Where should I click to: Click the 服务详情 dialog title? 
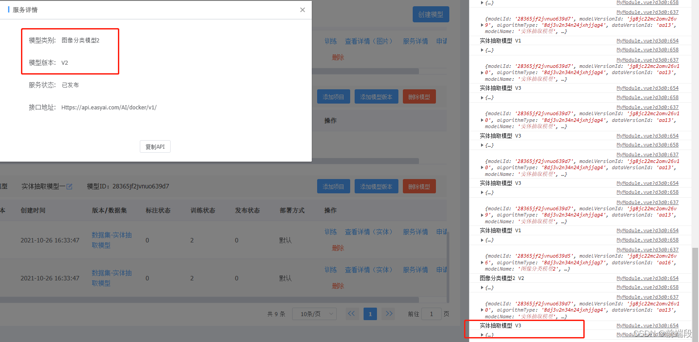25,10
